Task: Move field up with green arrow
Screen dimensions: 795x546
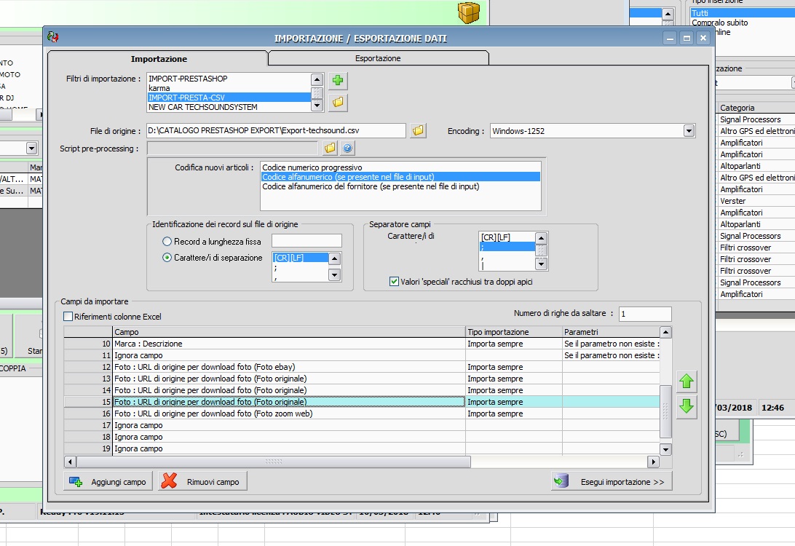Action: pos(686,381)
